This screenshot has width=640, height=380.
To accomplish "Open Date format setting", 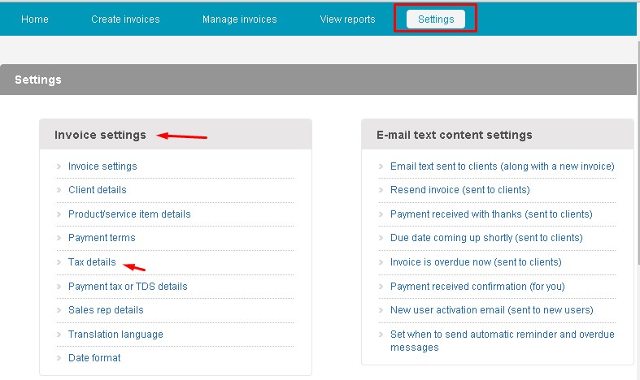I will 94,358.
